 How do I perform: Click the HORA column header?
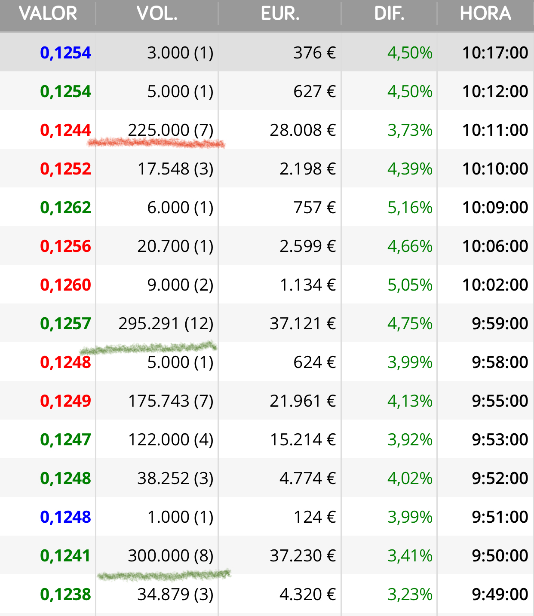(485, 13)
